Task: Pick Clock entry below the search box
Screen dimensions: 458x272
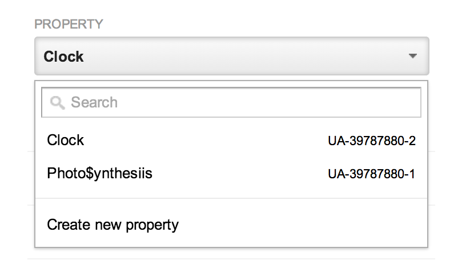Action: (x=66, y=141)
